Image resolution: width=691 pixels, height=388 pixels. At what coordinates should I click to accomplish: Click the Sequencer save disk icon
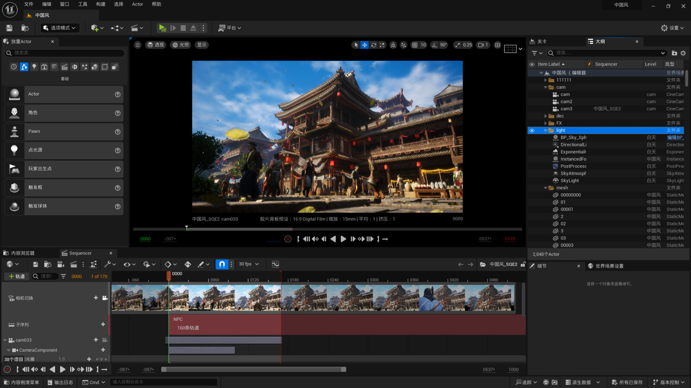[x=35, y=264]
